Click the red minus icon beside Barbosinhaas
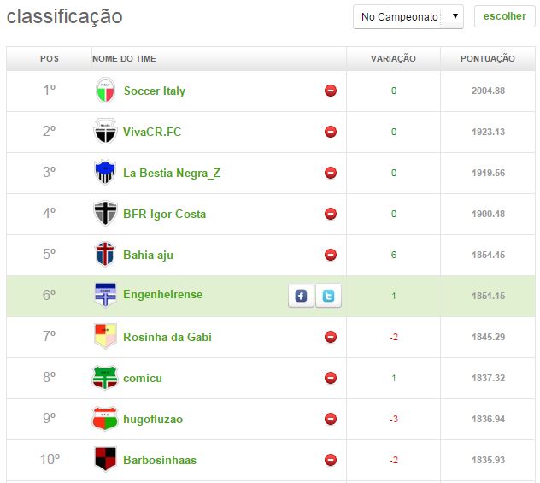 click(x=331, y=460)
